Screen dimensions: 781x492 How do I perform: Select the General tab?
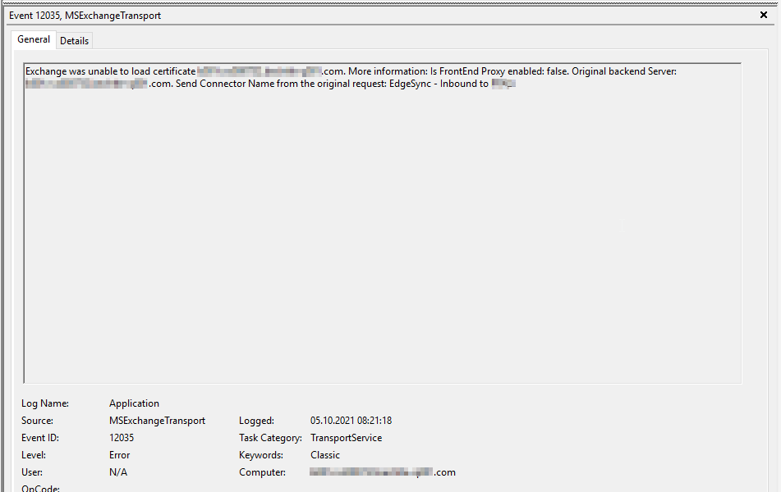pos(34,39)
